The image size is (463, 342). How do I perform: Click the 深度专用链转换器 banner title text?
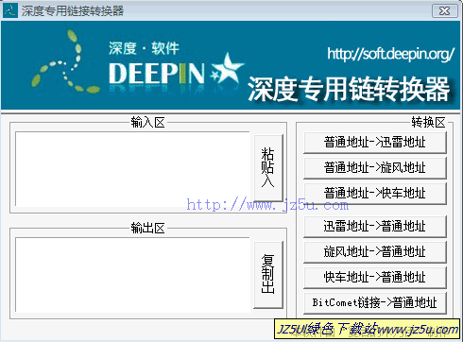pyautogui.click(x=349, y=90)
